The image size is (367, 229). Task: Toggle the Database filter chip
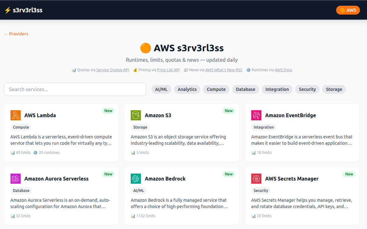[x=246, y=89]
